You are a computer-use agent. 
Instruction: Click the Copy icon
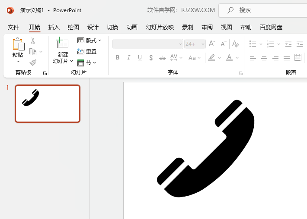point(33,52)
